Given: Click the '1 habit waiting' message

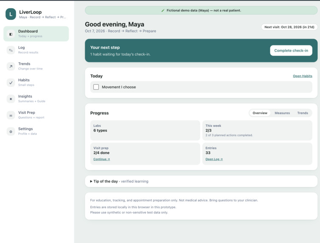Looking at the screenshot, I should click(120, 54).
